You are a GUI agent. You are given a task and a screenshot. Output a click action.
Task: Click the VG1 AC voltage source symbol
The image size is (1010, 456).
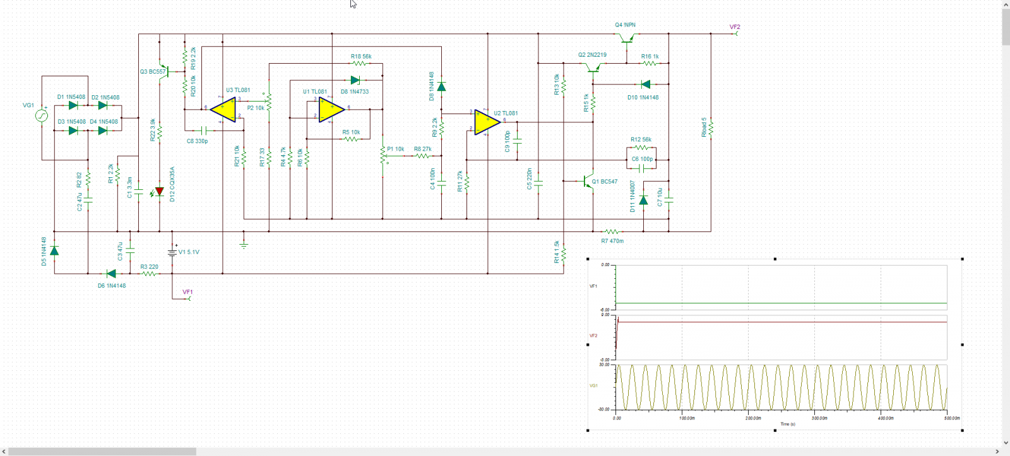(x=42, y=115)
